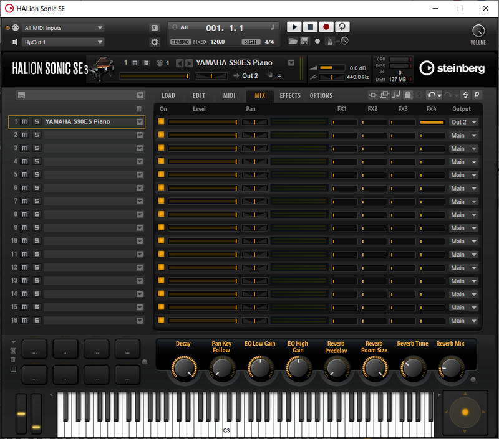Click the speaker output icon
The width and height of the screenshot is (499, 439).
tap(14, 42)
